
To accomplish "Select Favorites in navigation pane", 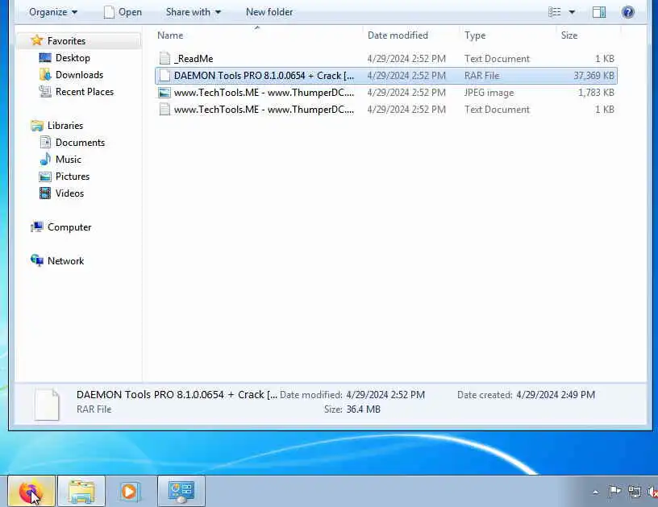I will (x=66, y=40).
